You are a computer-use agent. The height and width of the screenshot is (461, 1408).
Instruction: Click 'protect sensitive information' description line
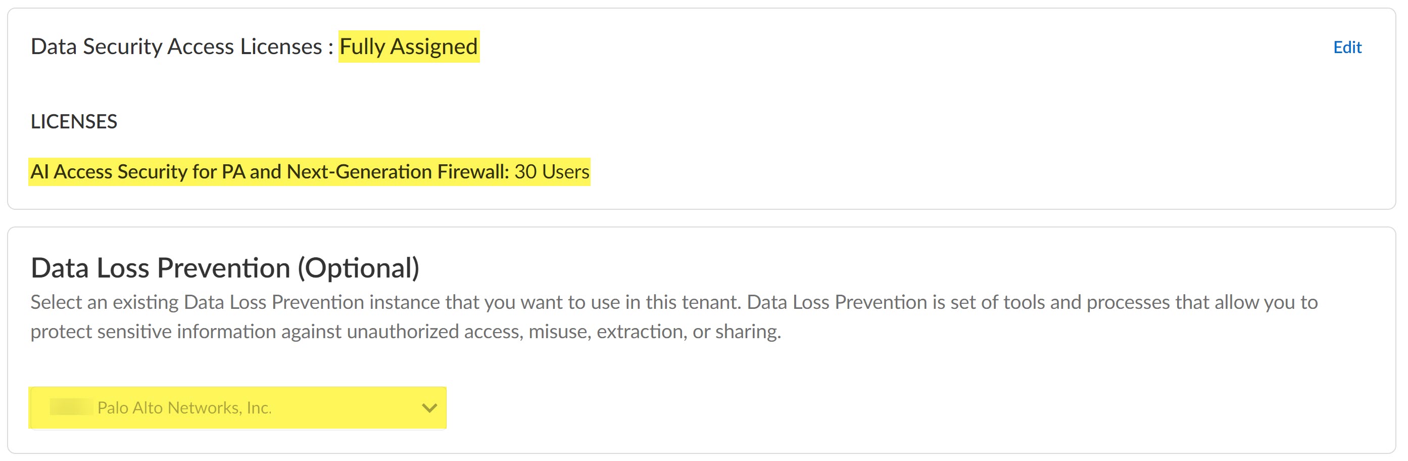pos(153,332)
